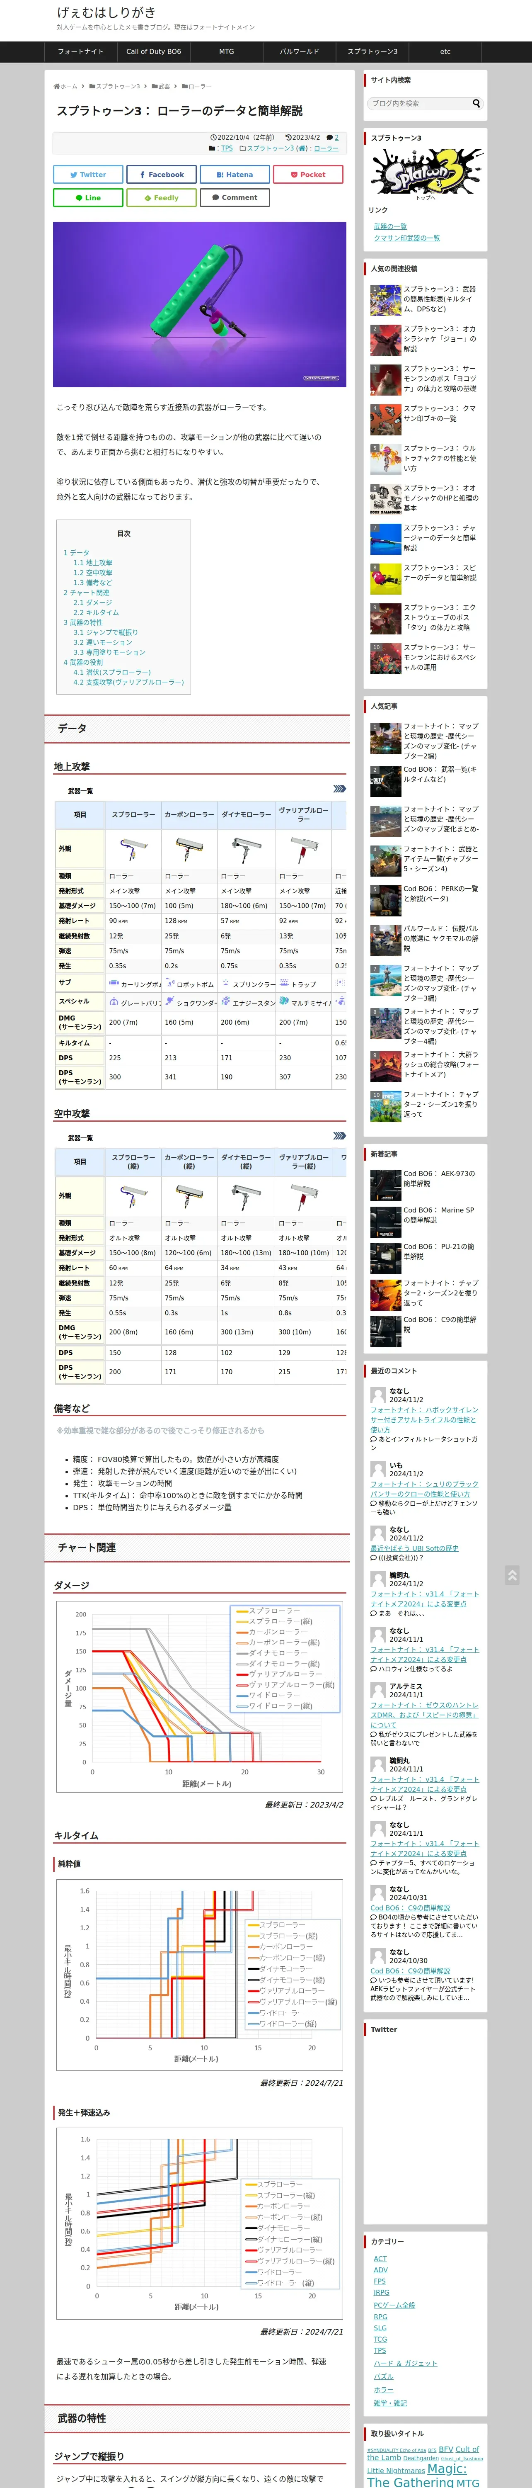Open the ホラー category link
The image size is (532, 2488).
pyautogui.click(x=383, y=2391)
